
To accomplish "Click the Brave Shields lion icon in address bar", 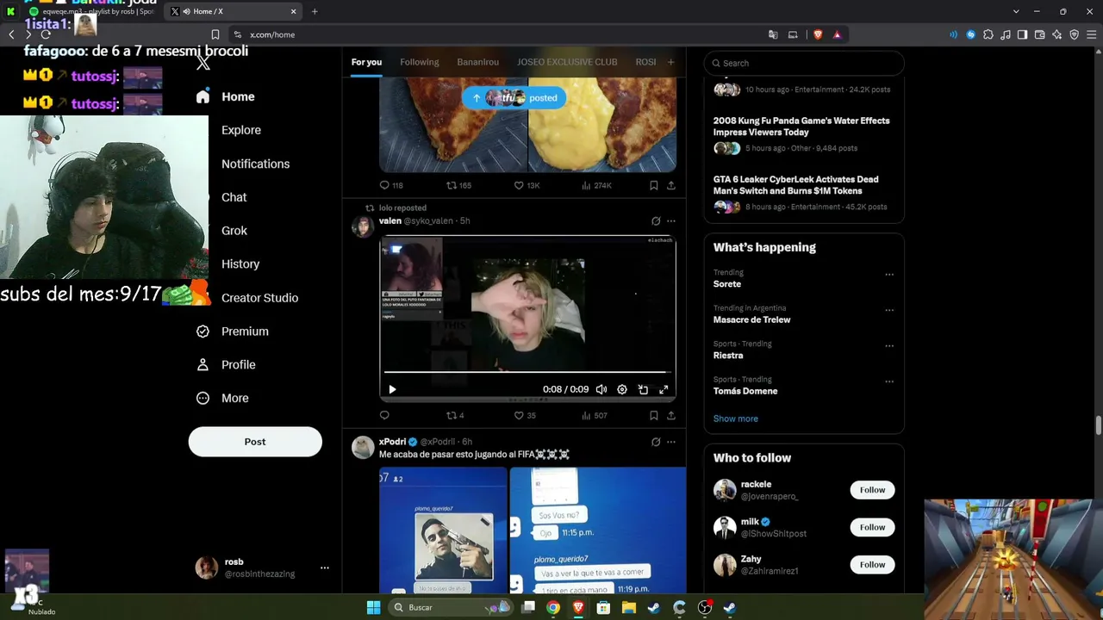I will (818, 34).
